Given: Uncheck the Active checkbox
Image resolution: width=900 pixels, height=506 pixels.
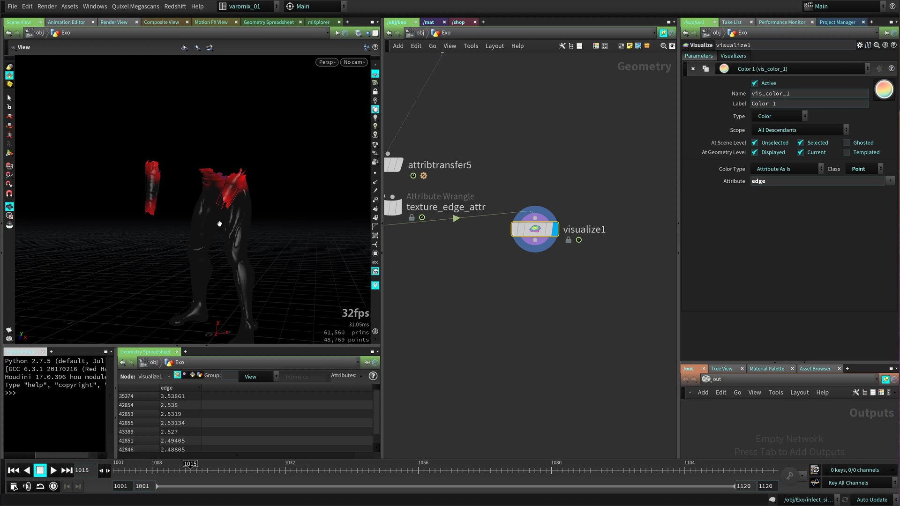Looking at the screenshot, I should pyautogui.click(x=755, y=83).
